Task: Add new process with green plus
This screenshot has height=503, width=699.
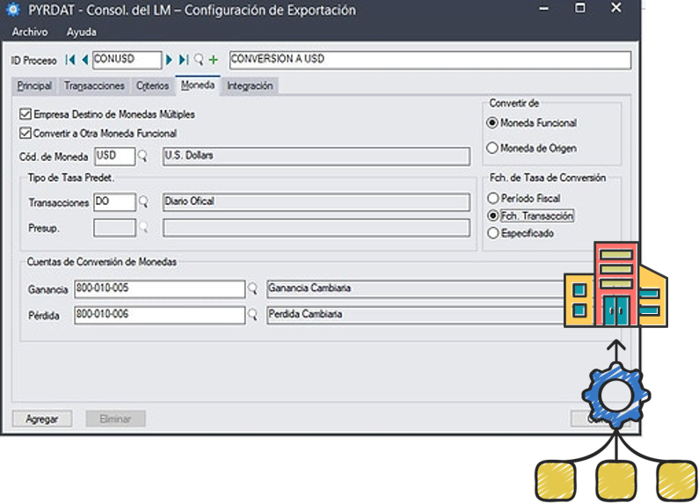Action: coord(214,60)
